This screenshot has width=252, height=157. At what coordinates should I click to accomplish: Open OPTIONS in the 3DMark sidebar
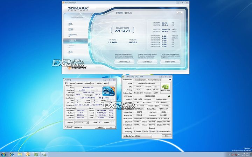click(x=71, y=29)
